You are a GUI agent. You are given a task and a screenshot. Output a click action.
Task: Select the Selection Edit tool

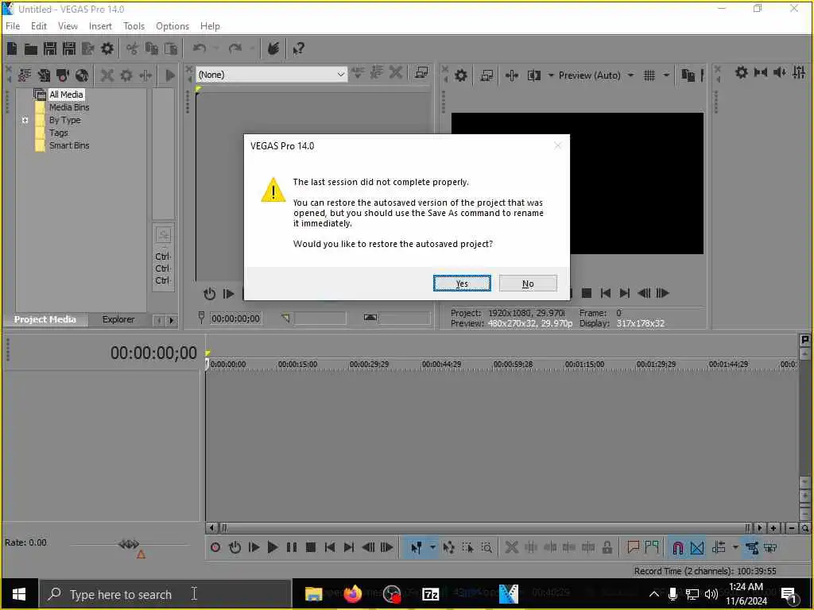point(467,547)
